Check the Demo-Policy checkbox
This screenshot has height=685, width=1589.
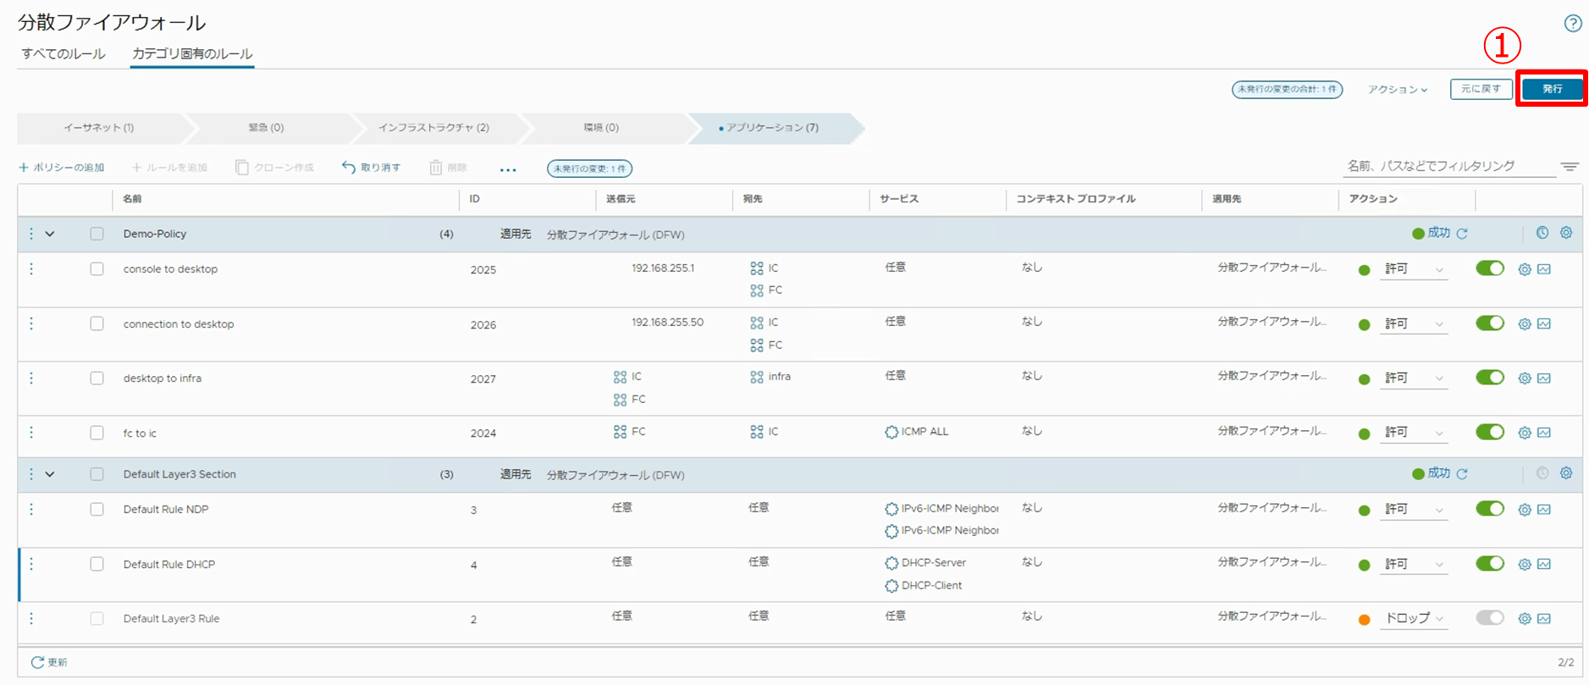point(97,234)
